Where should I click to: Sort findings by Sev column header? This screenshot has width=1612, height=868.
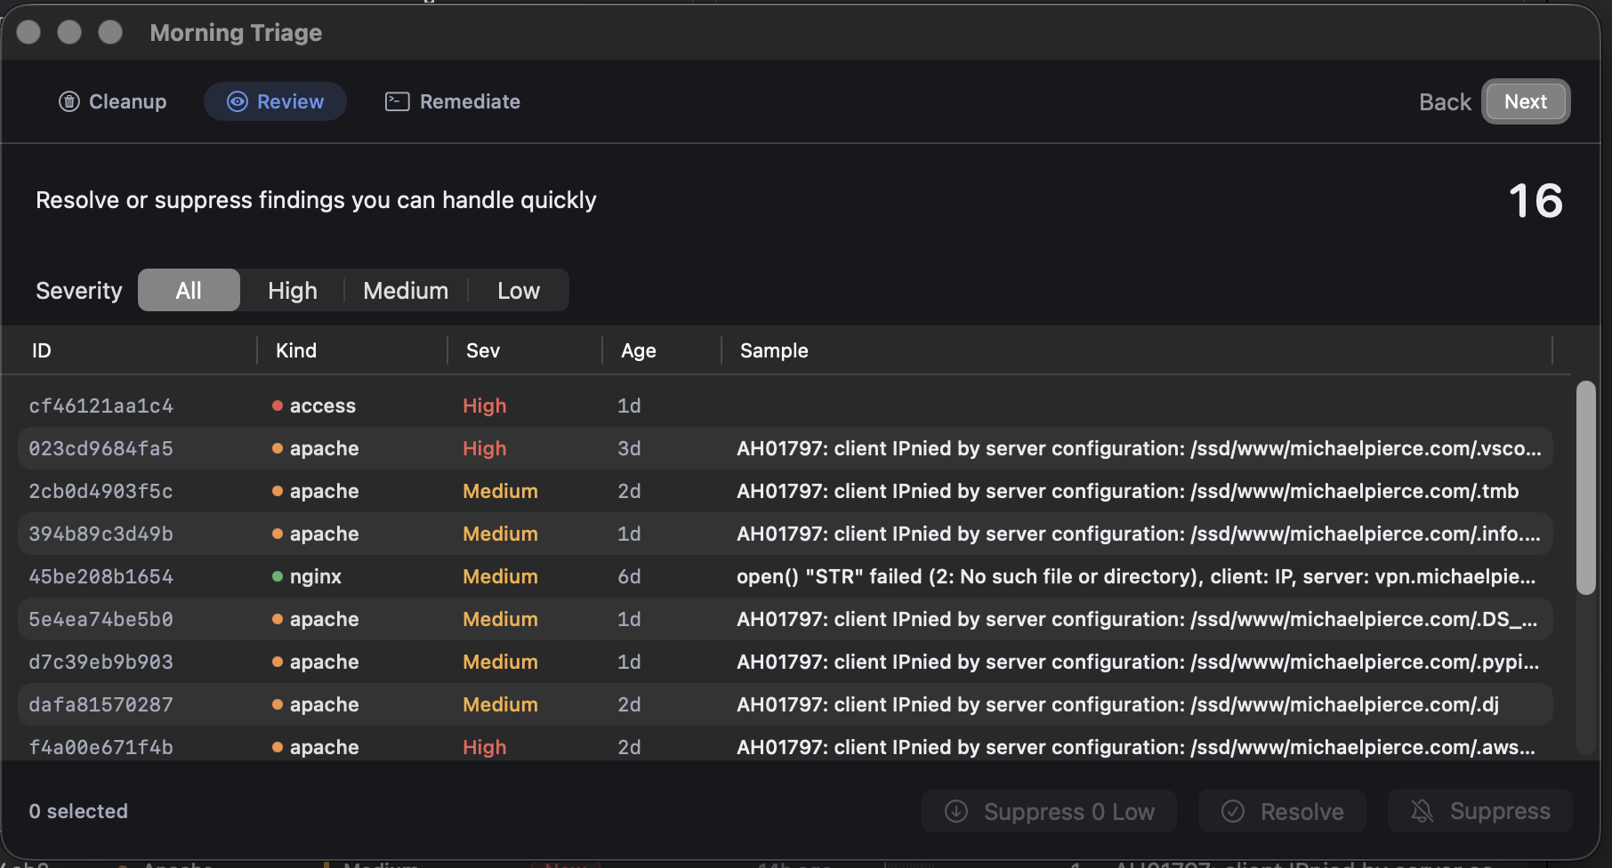coord(482,350)
